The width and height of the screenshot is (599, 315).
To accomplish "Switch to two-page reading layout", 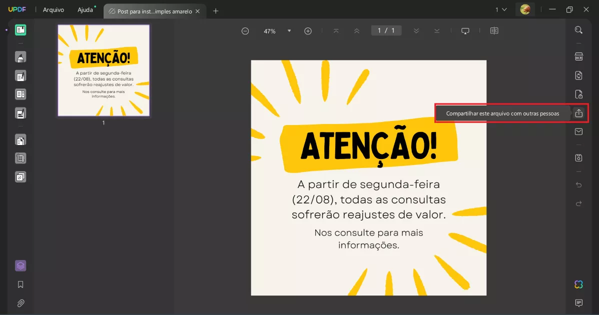I will [494, 30].
